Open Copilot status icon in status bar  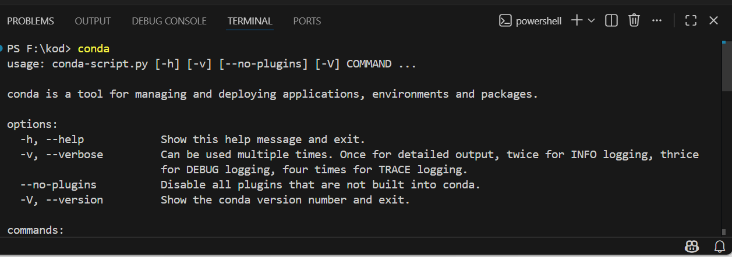click(692, 245)
